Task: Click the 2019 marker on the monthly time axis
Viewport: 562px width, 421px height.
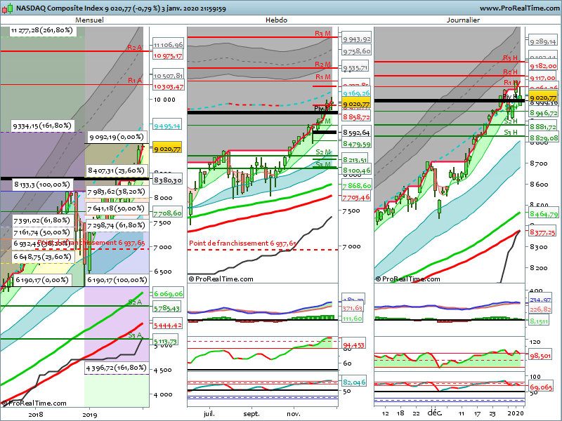Action: coord(90,415)
